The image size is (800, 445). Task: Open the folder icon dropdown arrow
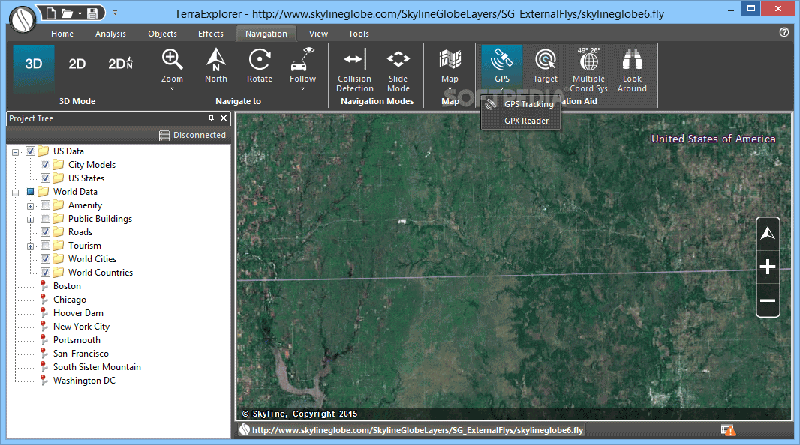80,13
